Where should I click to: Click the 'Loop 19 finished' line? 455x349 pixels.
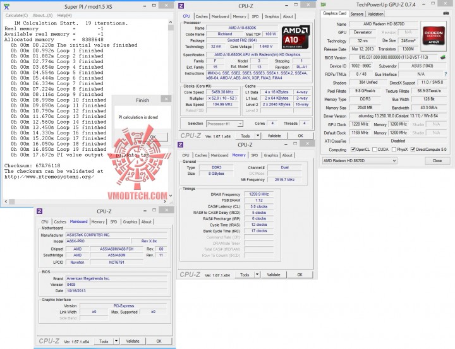[x=59, y=150]
